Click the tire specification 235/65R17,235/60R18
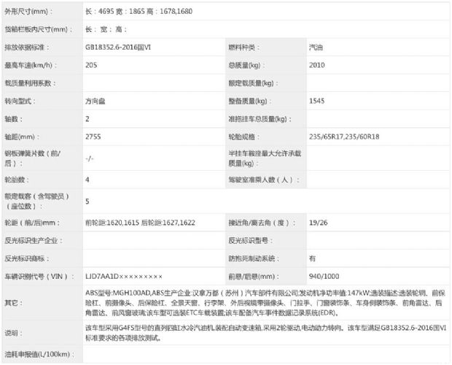This screenshot has height=365, width=452. point(346,137)
